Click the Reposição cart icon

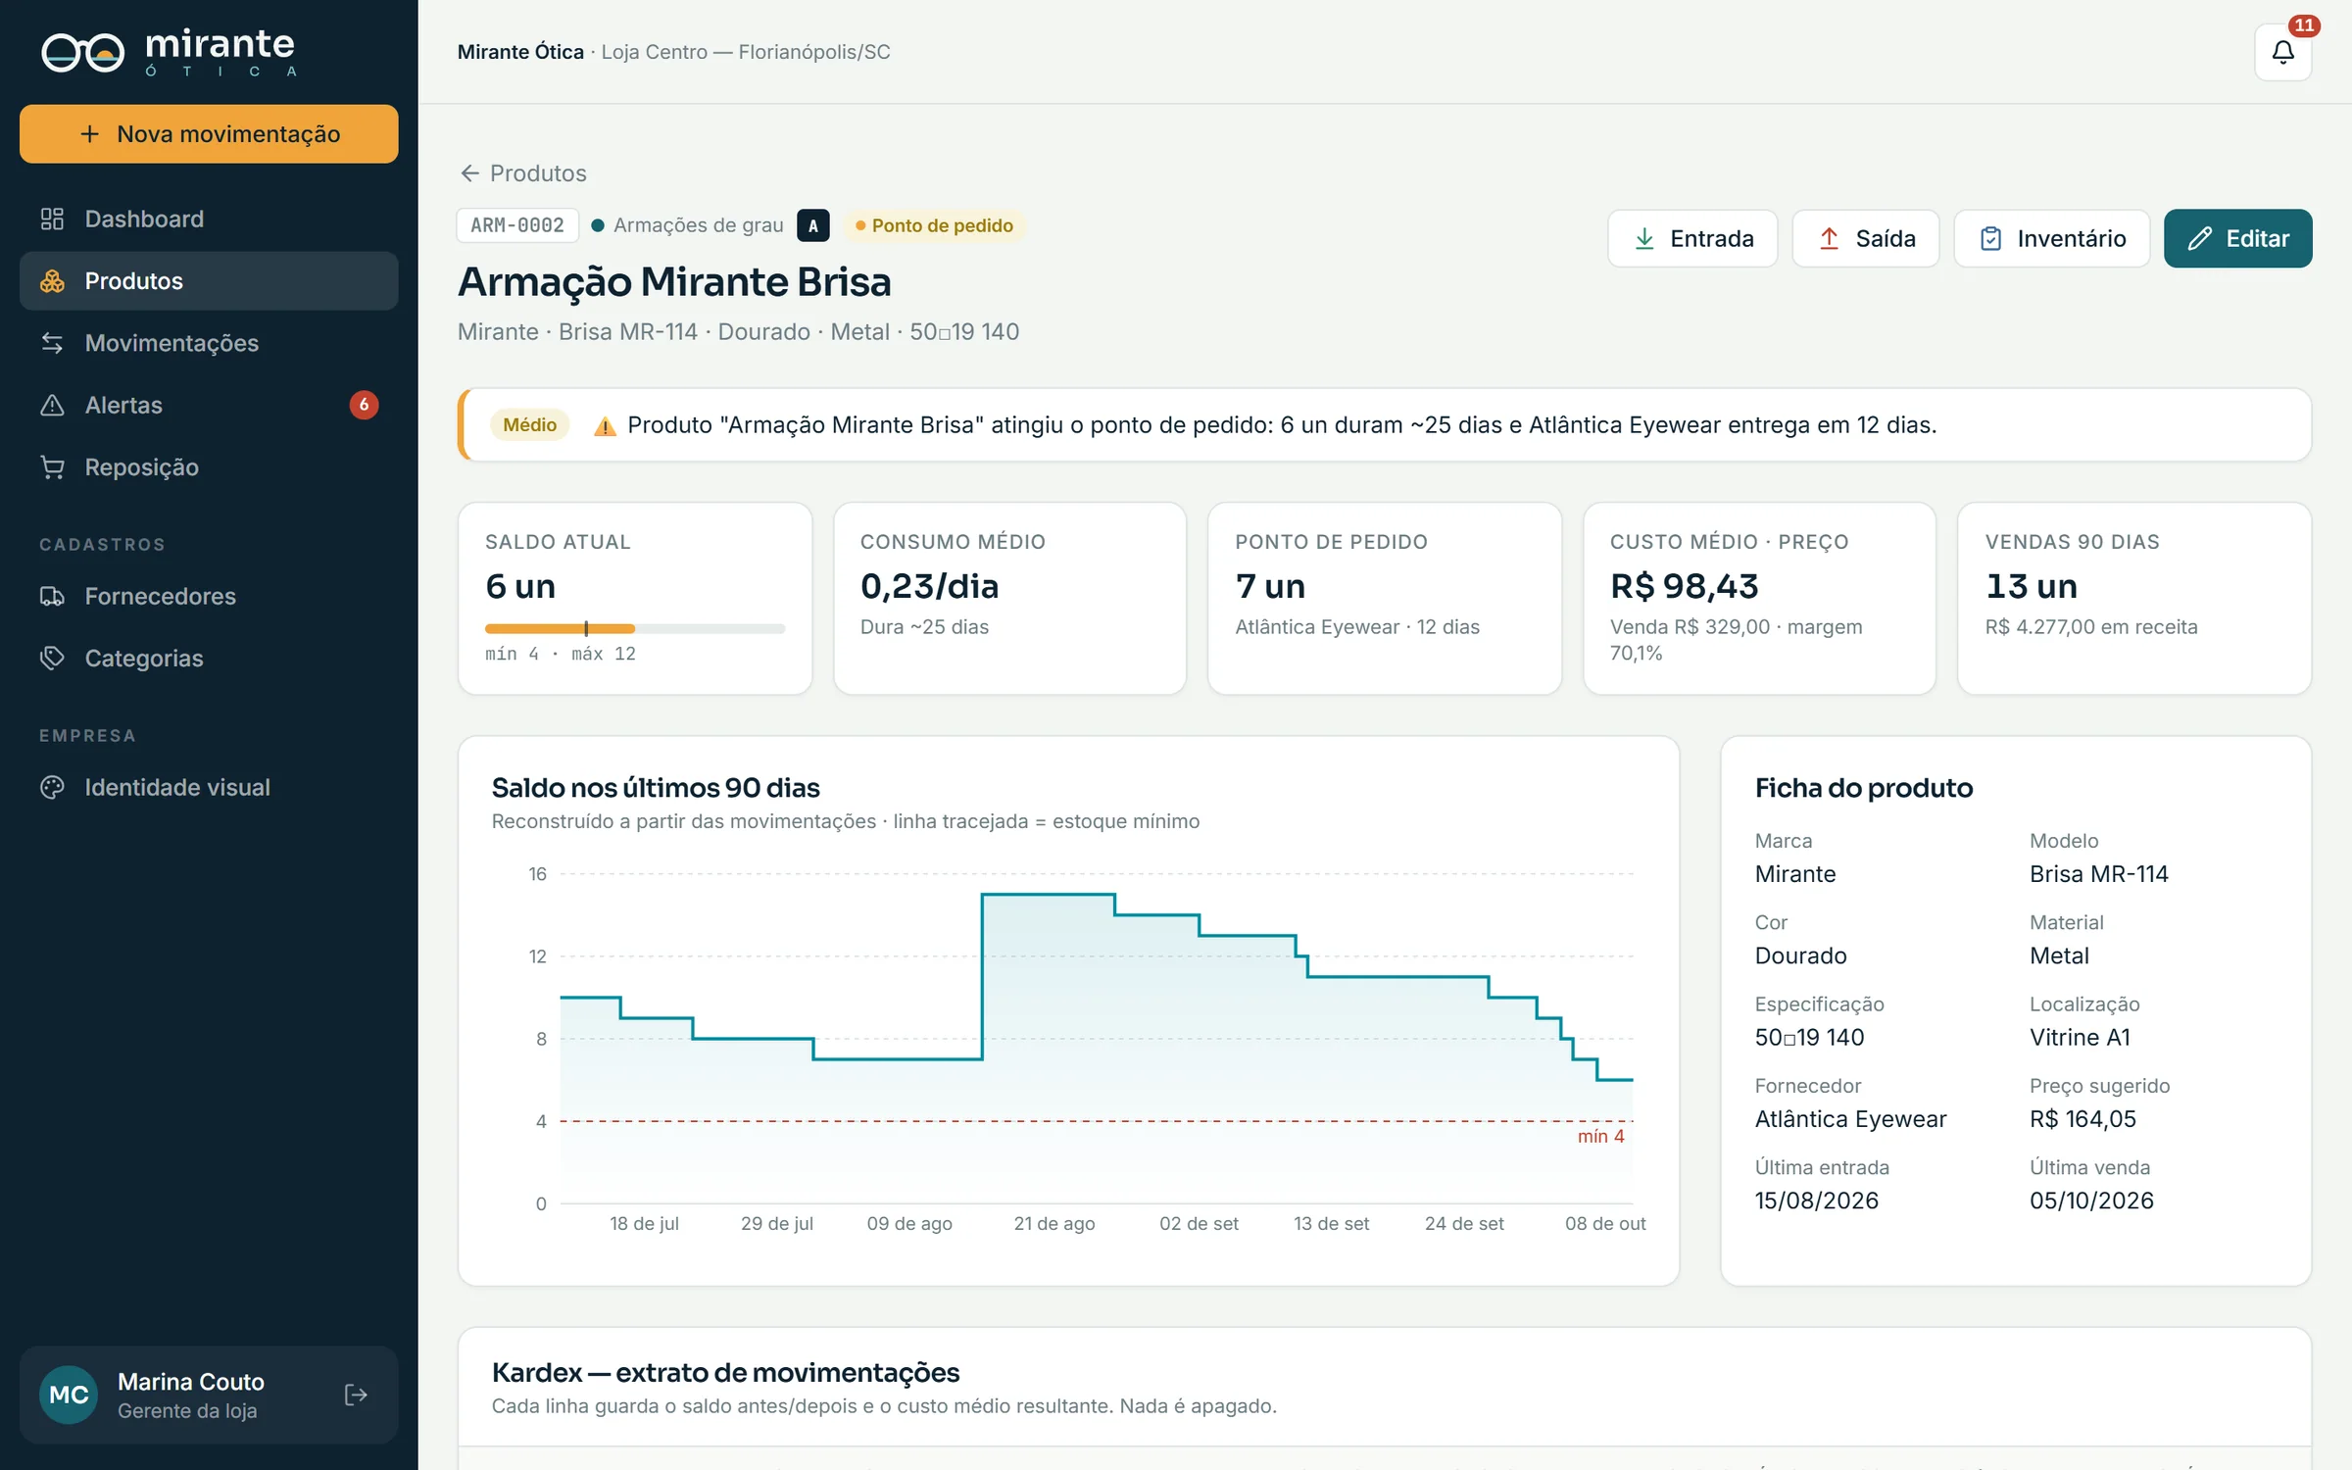[52, 467]
